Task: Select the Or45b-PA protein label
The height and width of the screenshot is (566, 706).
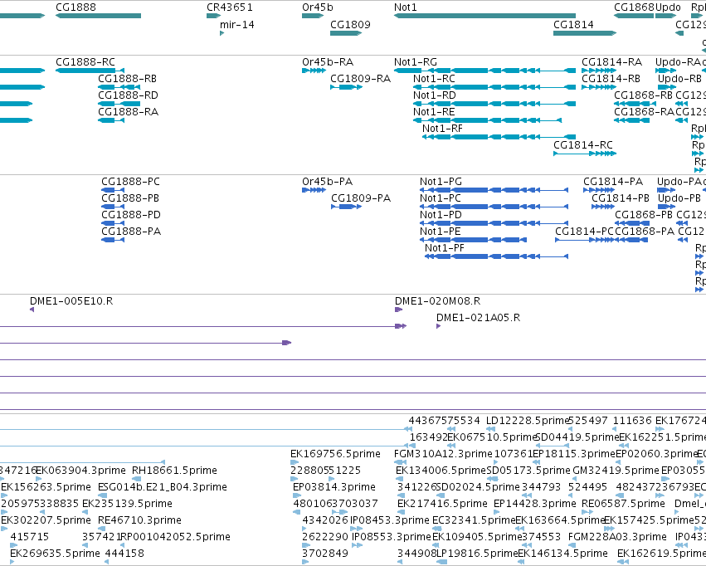Action: tap(328, 182)
